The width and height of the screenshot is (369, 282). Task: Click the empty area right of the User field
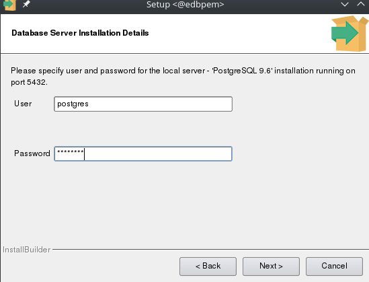coord(300,104)
